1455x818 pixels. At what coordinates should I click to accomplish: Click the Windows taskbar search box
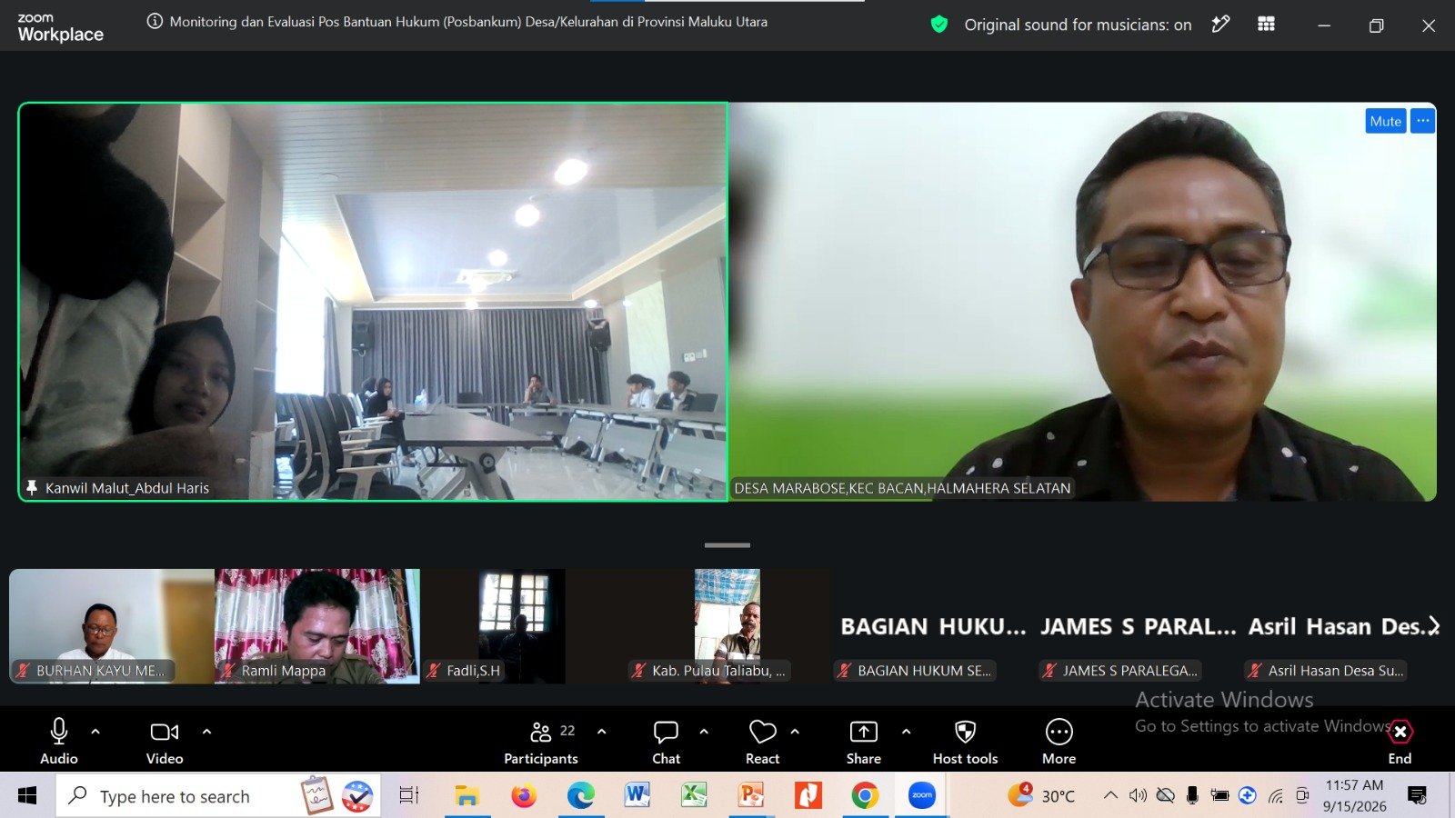(176, 796)
